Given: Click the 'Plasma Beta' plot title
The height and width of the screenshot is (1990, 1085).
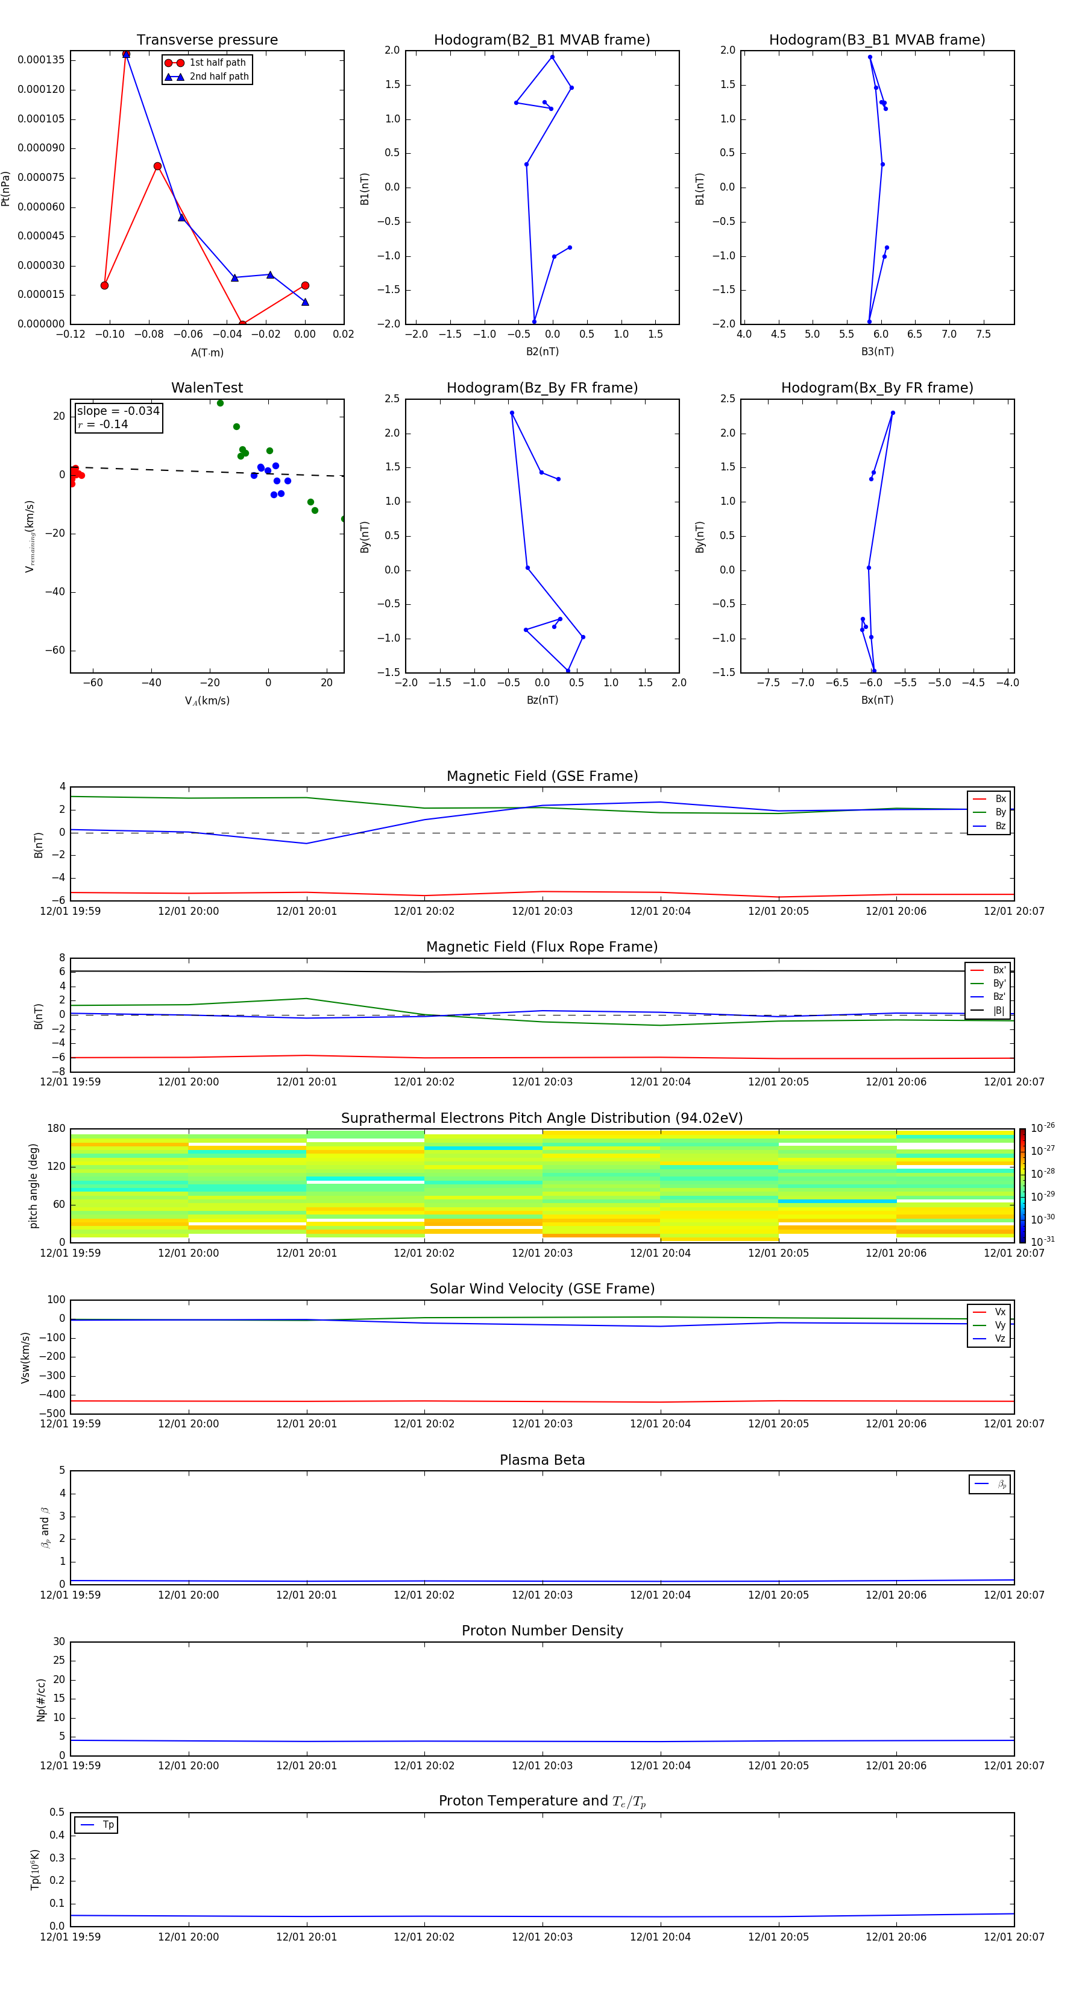Looking at the screenshot, I should 542,1460.
